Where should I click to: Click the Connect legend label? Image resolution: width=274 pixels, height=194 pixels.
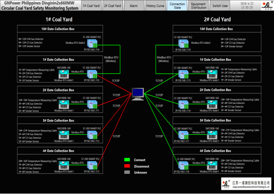[140, 160]
